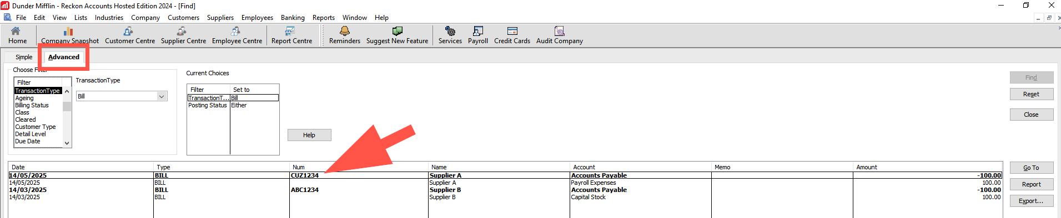Open the Industries menu
This screenshot has width=1061, height=218.
109,18
